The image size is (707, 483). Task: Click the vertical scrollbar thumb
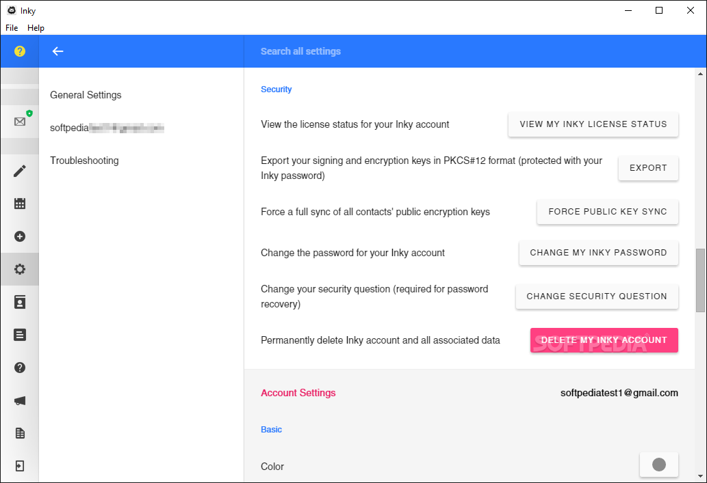pyautogui.click(x=700, y=280)
